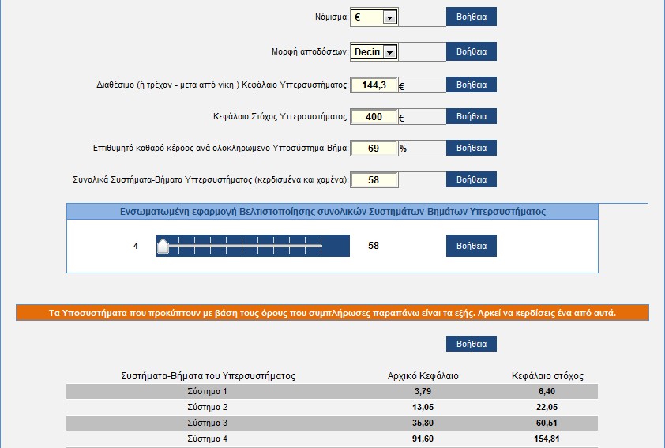Click the desired profit field showing 69
Screen dimensions: 665x448
tap(374, 149)
